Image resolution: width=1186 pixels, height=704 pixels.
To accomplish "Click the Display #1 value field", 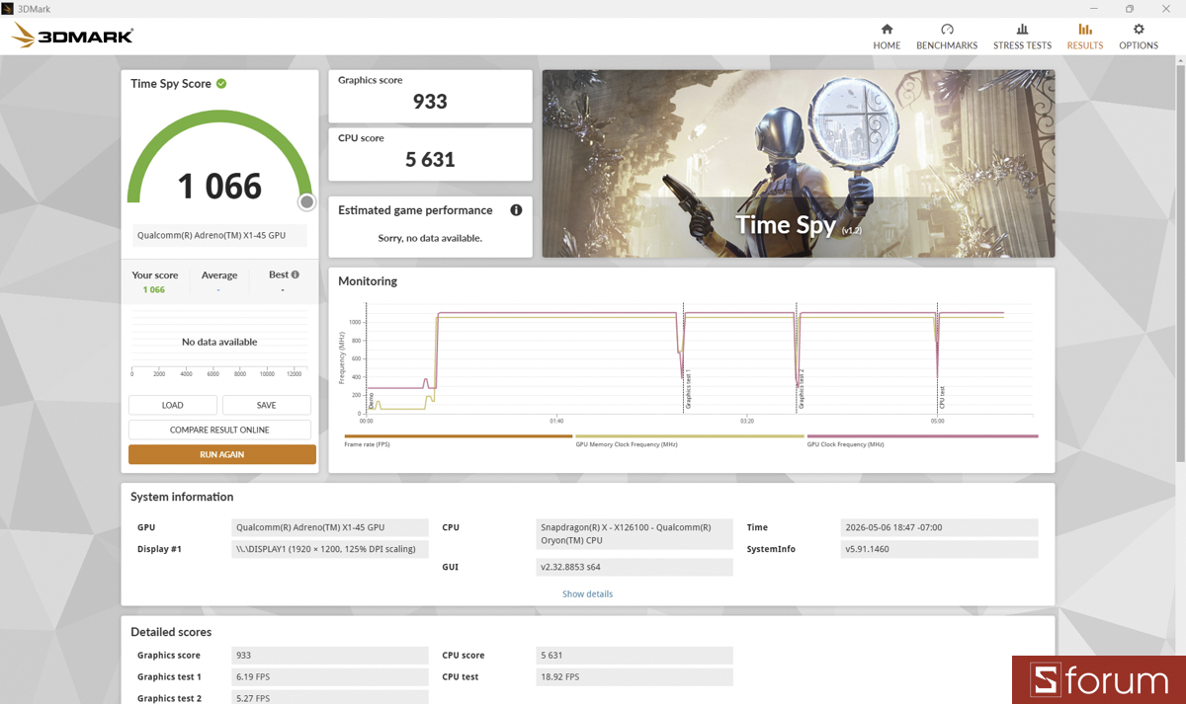I will tap(330, 549).
